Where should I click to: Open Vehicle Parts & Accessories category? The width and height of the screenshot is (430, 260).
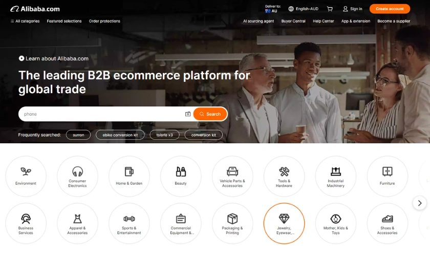[x=232, y=177]
